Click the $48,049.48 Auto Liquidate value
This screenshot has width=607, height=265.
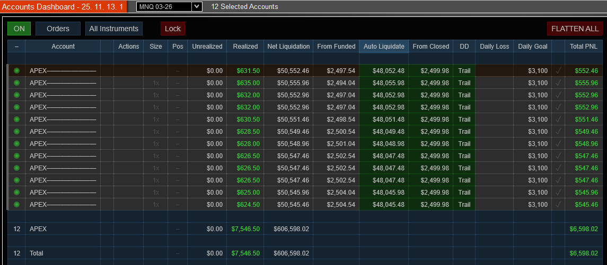[x=388, y=131]
